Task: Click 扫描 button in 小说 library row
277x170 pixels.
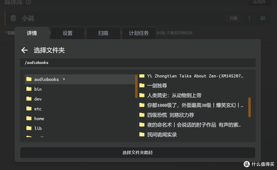Action: (234, 18)
